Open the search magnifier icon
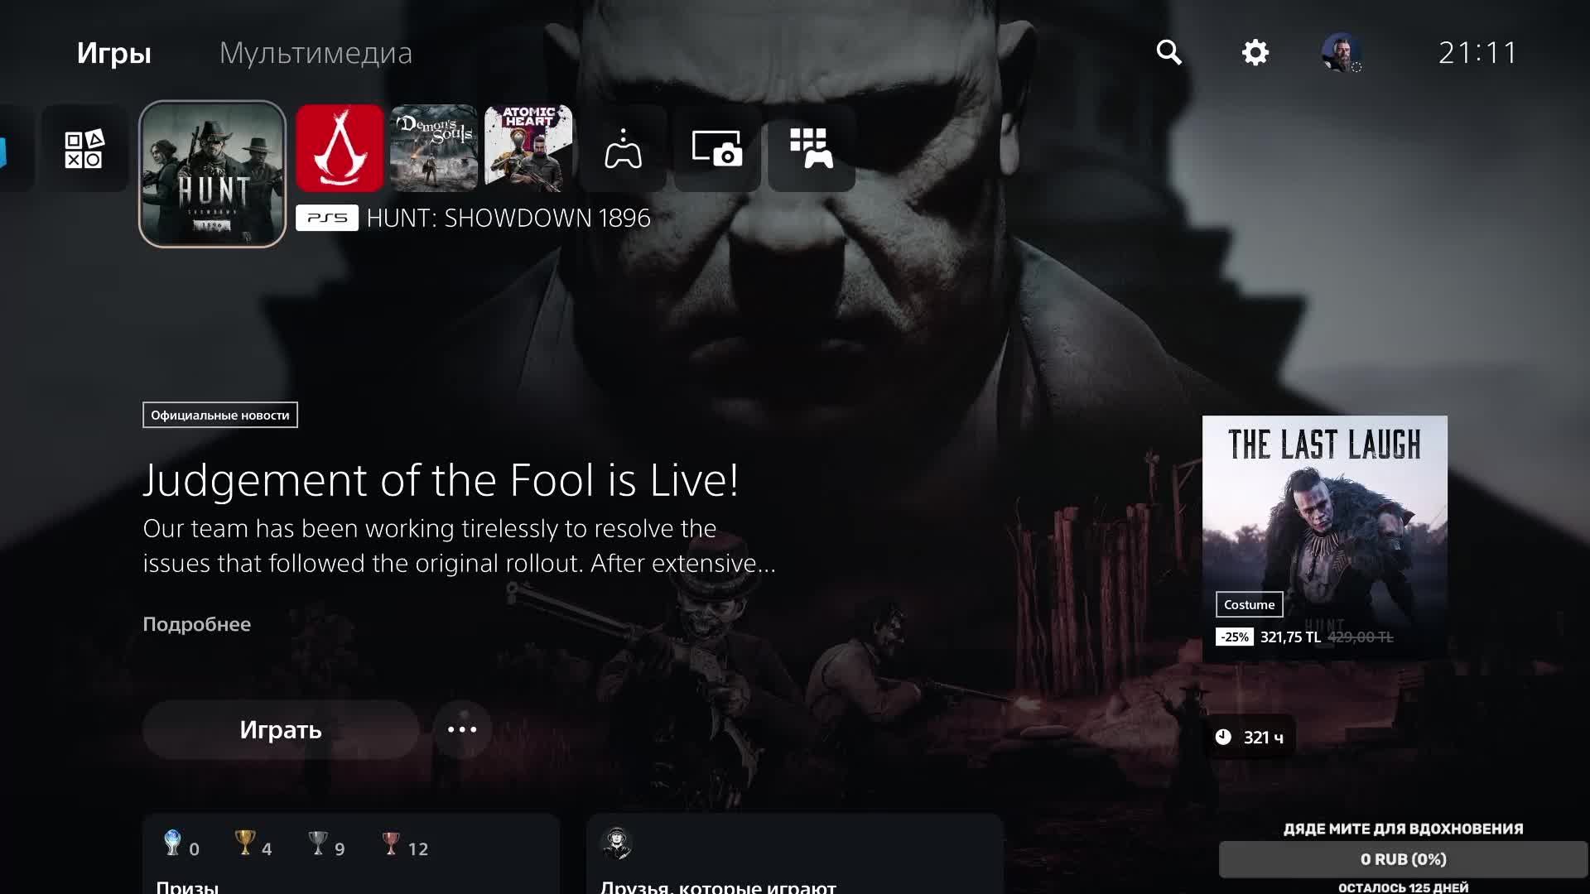Image resolution: width=1590 pixels, height=894 pixels. pos(1168,52)
